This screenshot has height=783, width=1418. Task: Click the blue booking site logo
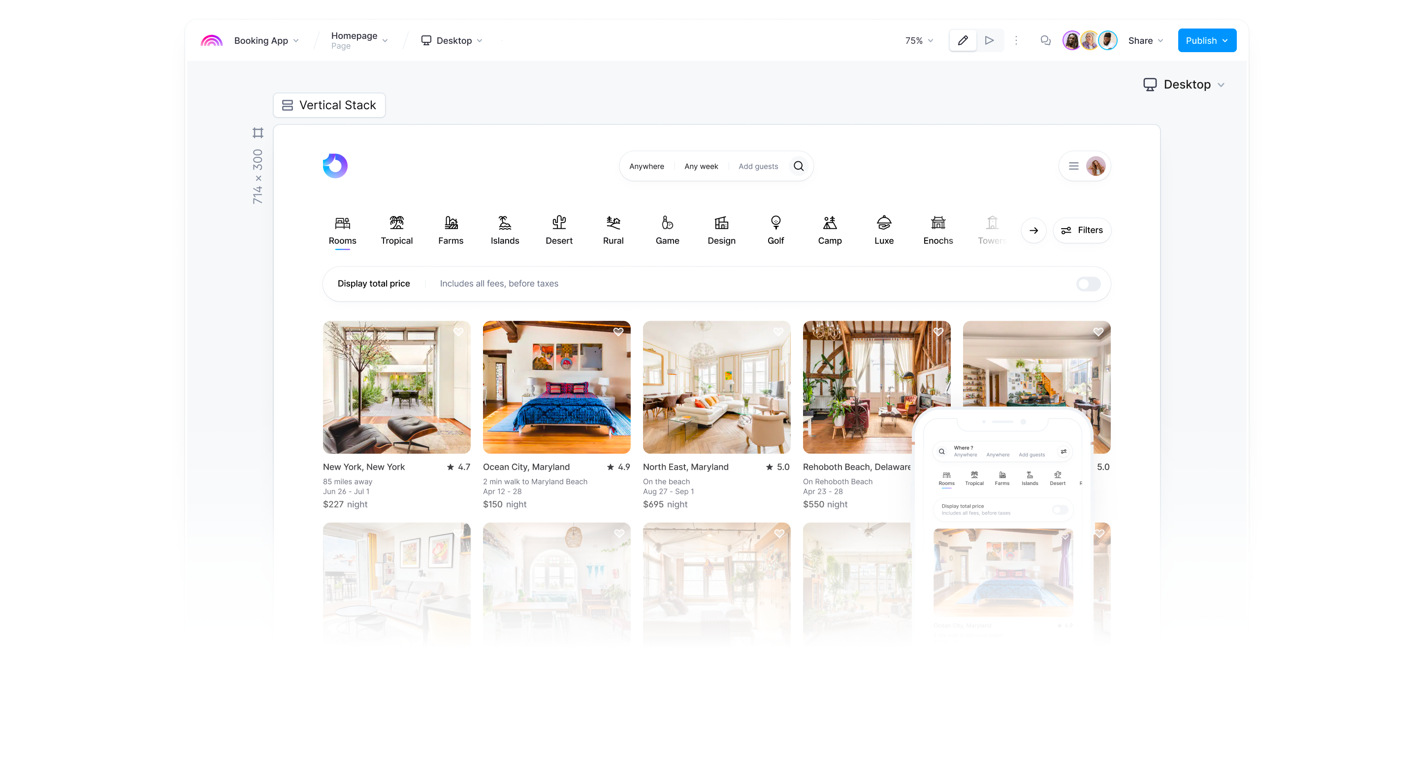pyautogui.click(x=335, y=166)
